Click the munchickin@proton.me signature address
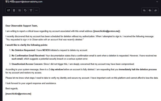Viewport: 161px width, 101px height. click(x=18, y=94)
